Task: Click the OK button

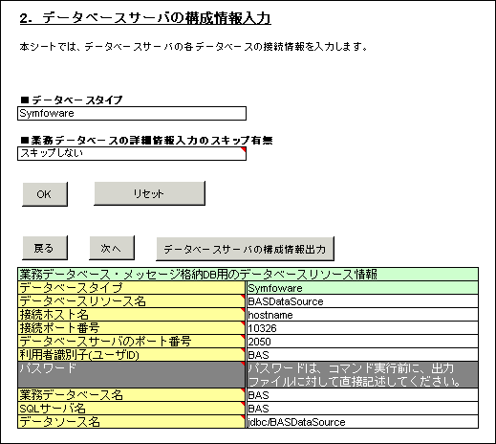Action: (45, 194)
